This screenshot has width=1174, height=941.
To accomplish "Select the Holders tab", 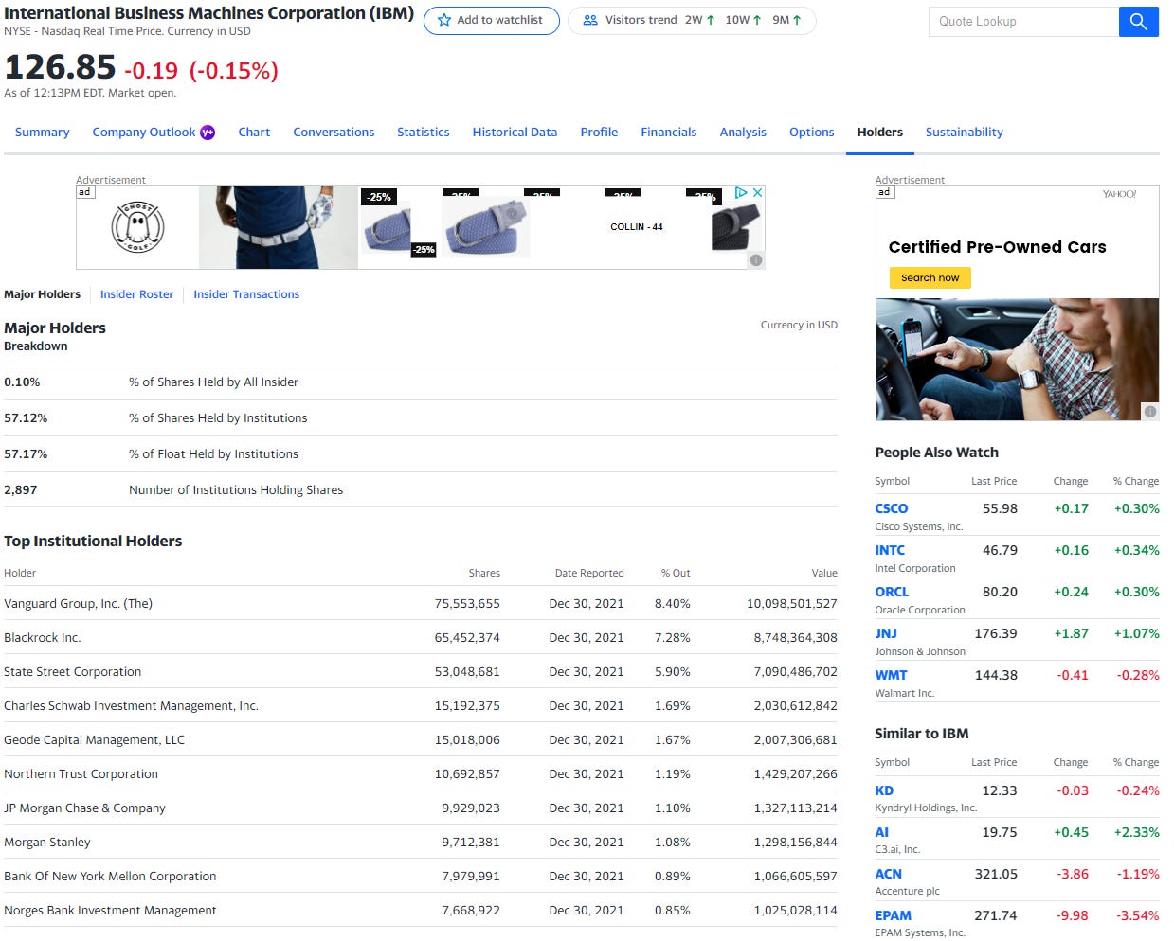I will point(879,133).
